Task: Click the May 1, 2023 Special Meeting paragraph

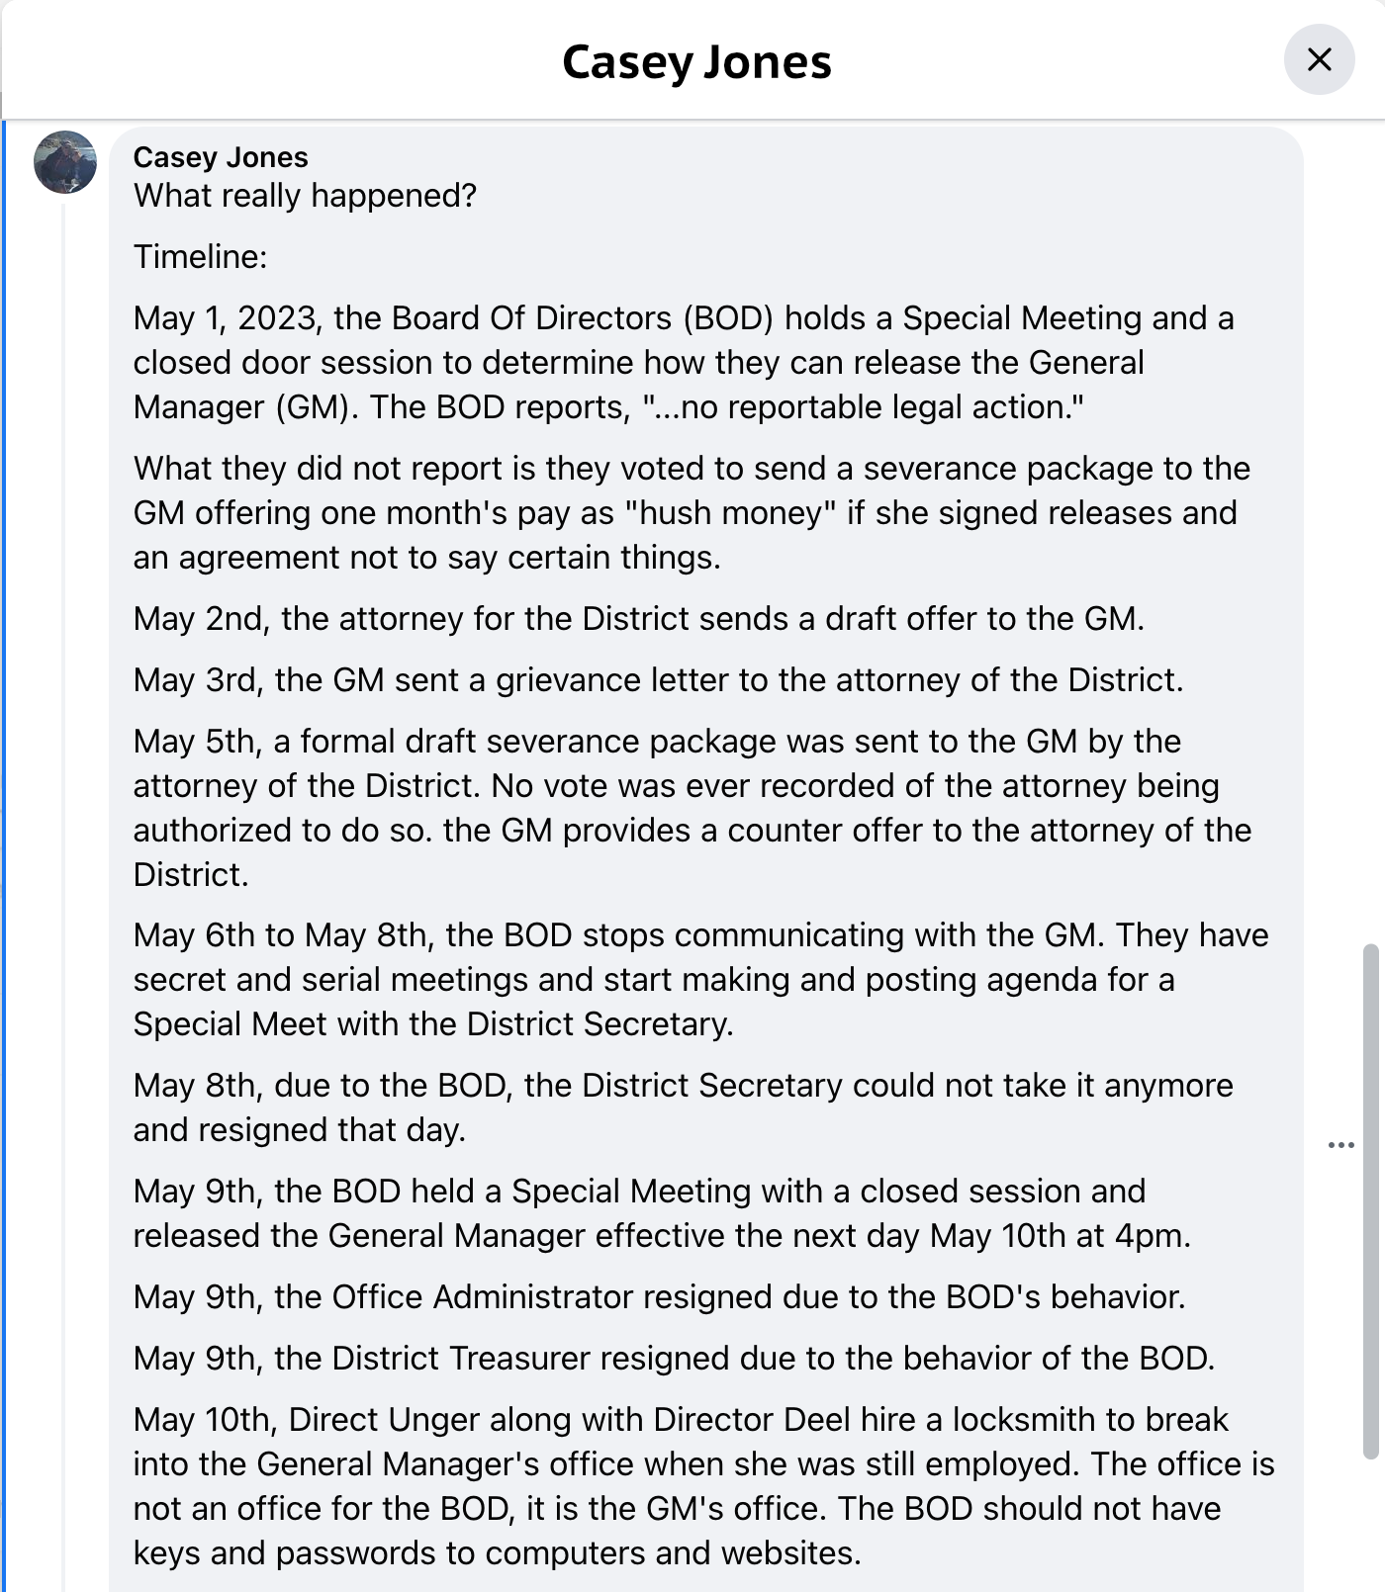Action: (683, 363)
